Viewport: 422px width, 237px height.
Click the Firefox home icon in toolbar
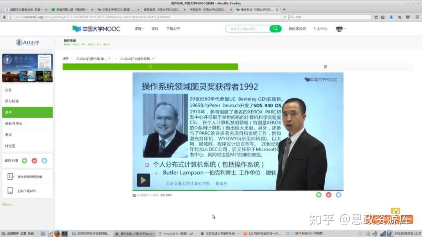coord(400,17)
